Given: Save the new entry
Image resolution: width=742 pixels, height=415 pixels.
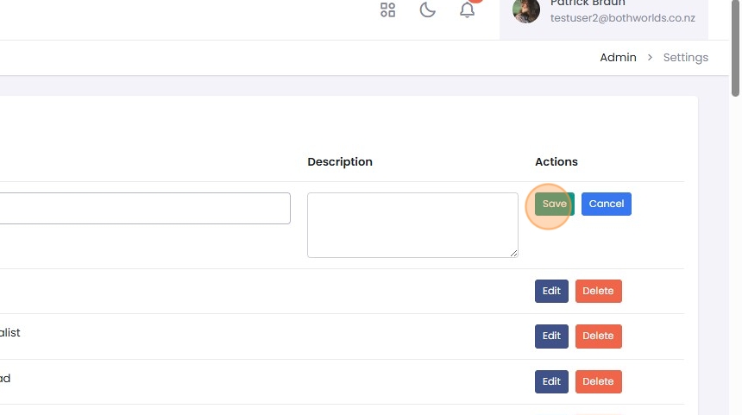Looking at the screenshot, I should (554, 204).
